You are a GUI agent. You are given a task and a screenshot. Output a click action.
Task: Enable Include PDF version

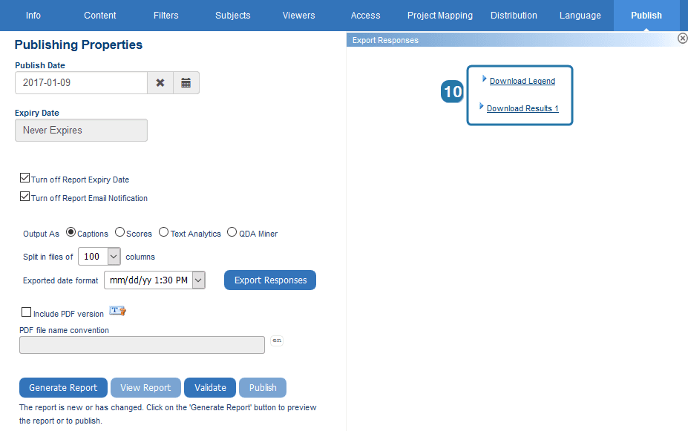[x=26, y=312]
